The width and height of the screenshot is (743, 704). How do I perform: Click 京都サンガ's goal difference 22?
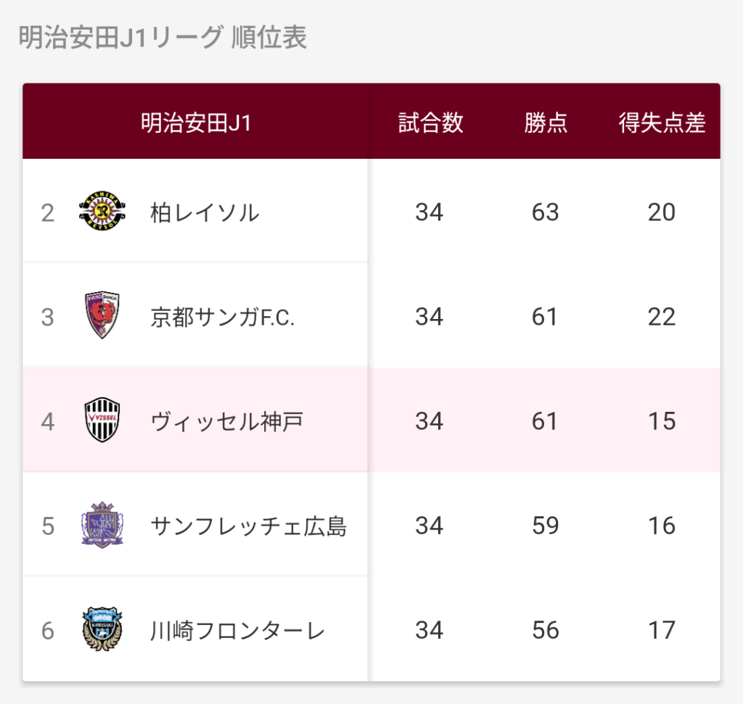662,317
